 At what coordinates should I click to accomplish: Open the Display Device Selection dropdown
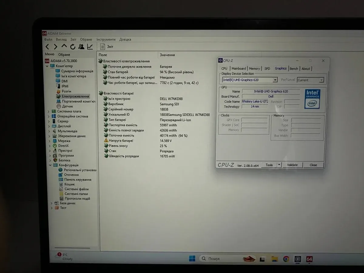[275, 80]
